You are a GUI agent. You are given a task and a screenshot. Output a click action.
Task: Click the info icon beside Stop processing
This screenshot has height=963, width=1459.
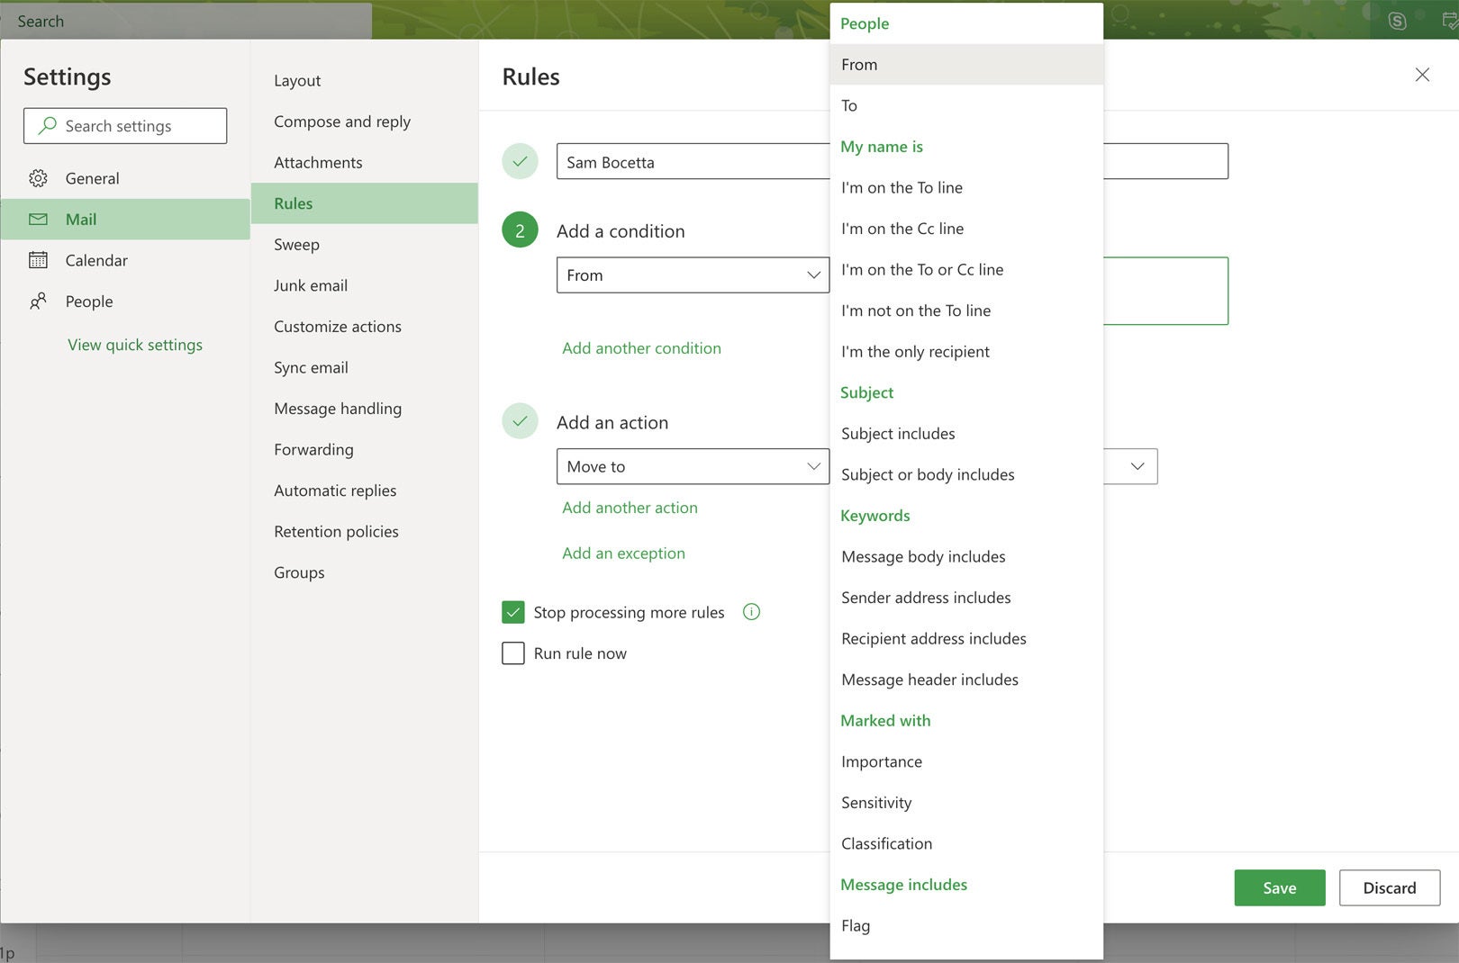751,612
